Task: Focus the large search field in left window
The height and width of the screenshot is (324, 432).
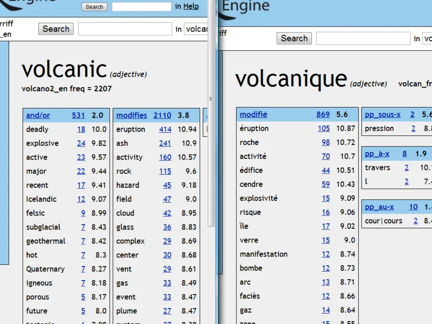Action: 125,29
